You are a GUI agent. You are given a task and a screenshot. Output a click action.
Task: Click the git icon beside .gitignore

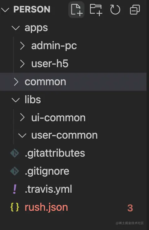(x=15, y=171)
